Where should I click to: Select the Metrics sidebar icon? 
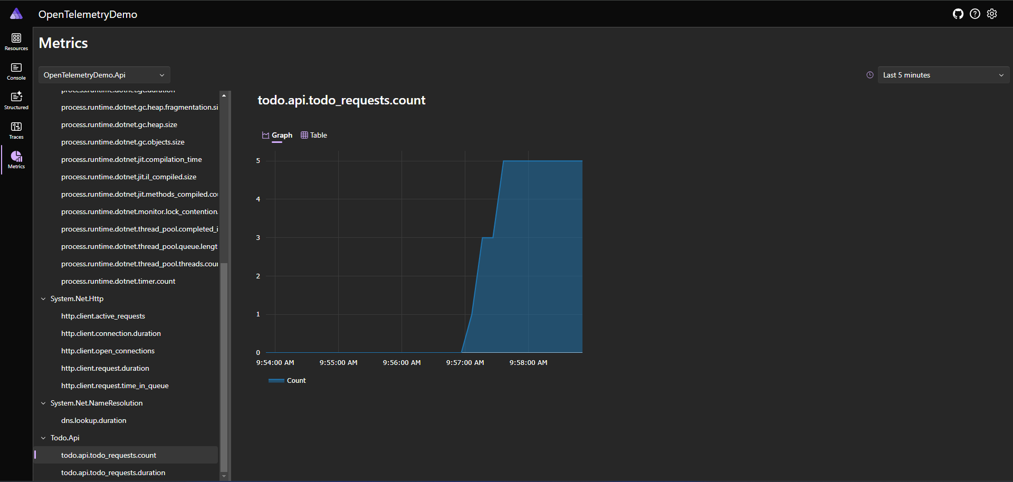click(16, 159)
